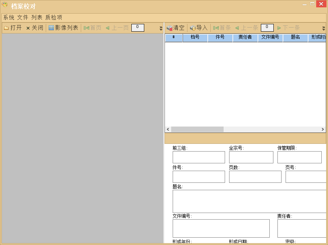328x245 pixels.
Task: Open the 文件 menu
Action: (x=23, y=18)
